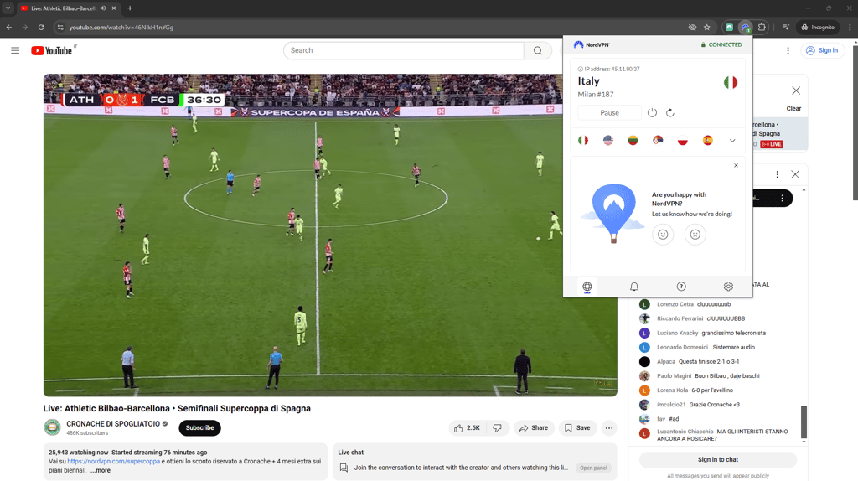Expand the description with ...more
The height and width of the screenshot is (481, 858).
(101, 470)
